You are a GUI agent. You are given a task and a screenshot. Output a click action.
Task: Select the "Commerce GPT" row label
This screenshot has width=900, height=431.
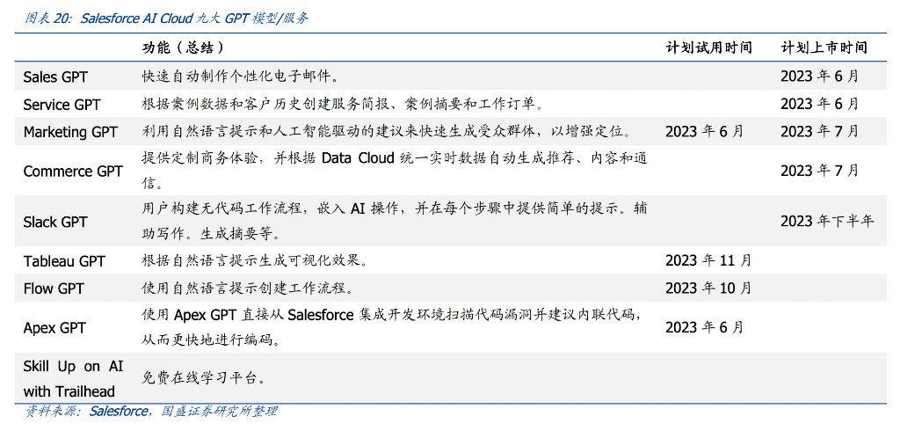tap(73, 172)
